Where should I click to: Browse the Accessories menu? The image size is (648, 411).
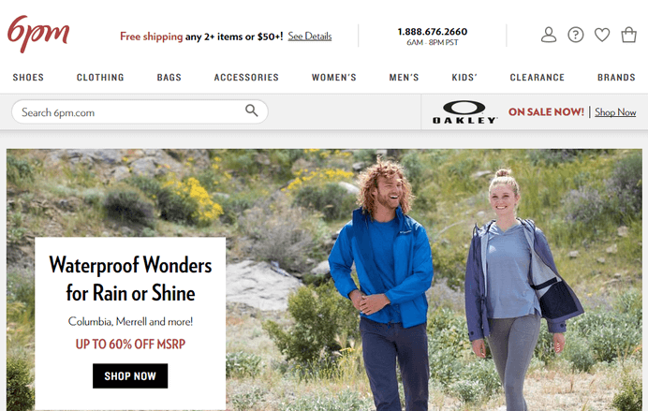246,78
